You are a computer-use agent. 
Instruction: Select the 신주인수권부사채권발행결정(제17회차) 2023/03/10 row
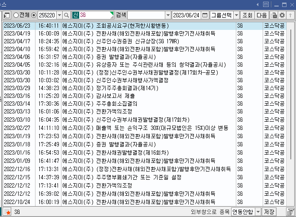[145, 120]
